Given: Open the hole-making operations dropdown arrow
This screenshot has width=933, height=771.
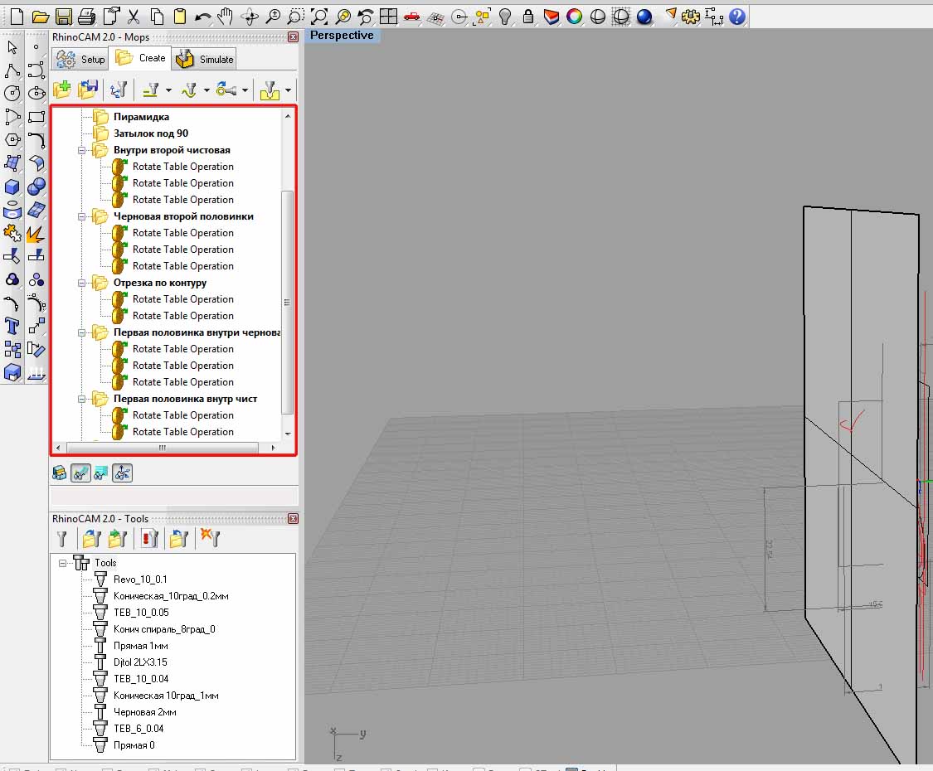Looking at the screenshot, I should pos(288,90).
